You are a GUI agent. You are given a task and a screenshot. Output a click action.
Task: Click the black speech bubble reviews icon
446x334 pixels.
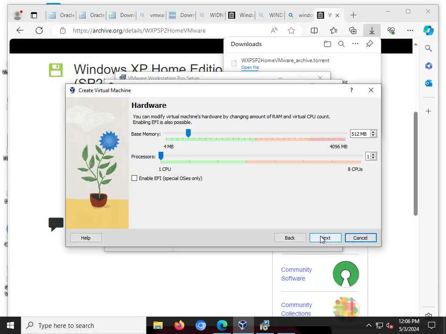point(56,224)
